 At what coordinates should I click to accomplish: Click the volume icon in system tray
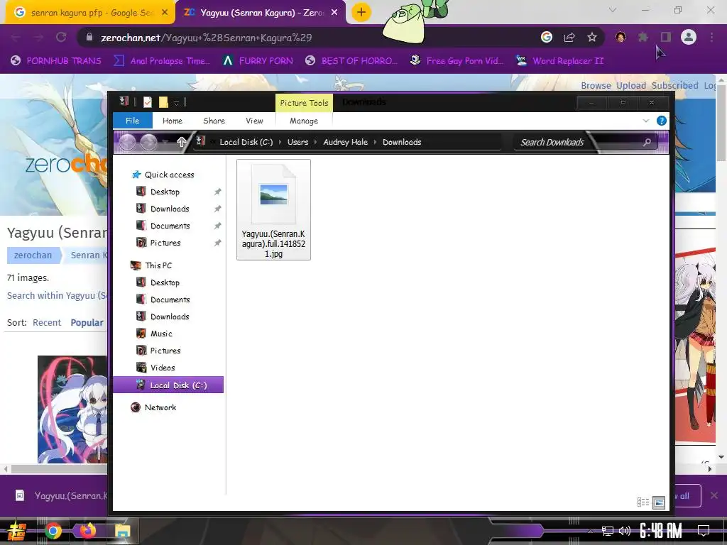pyautogui.click(x=625, y=531)
